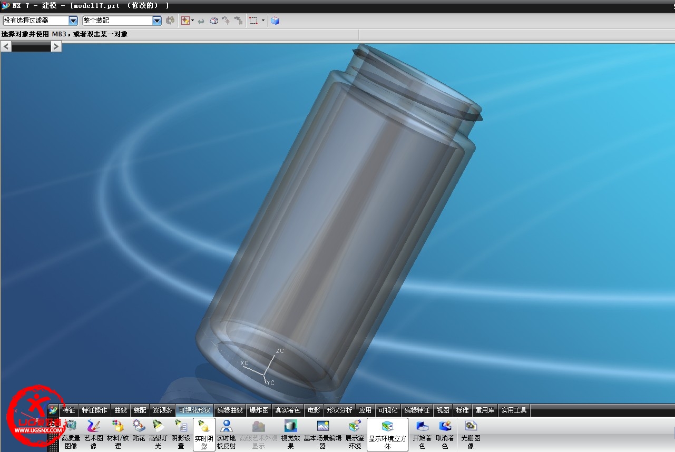Click the general selection filter icon

[x=170, y=21]
